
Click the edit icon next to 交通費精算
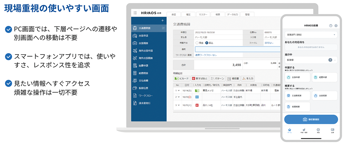tap(163, 28)
